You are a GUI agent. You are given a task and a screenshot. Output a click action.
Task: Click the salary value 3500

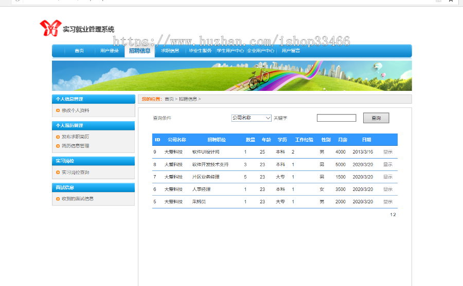click(x=341, y=189)
